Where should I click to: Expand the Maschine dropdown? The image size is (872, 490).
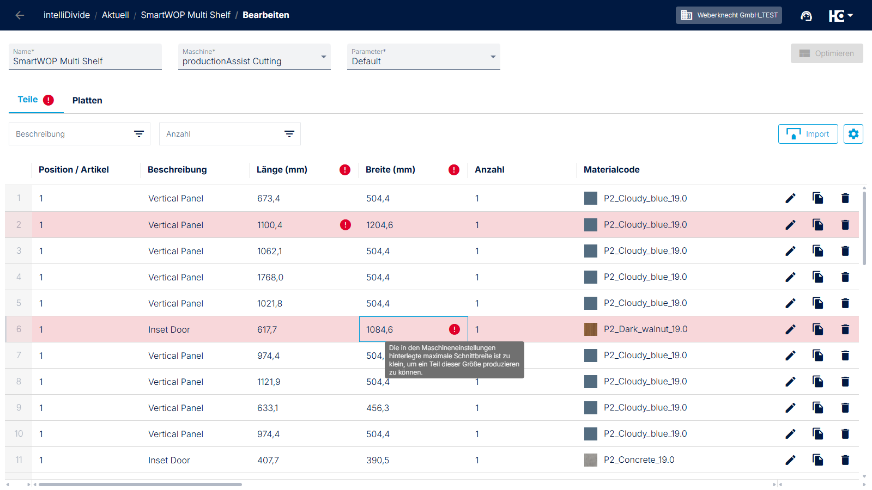324,57
